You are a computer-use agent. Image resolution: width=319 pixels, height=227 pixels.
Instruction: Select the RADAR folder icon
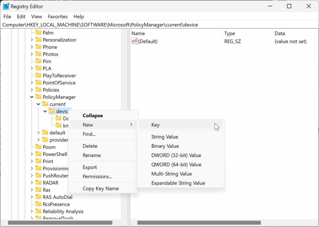[x=38, y=183]
